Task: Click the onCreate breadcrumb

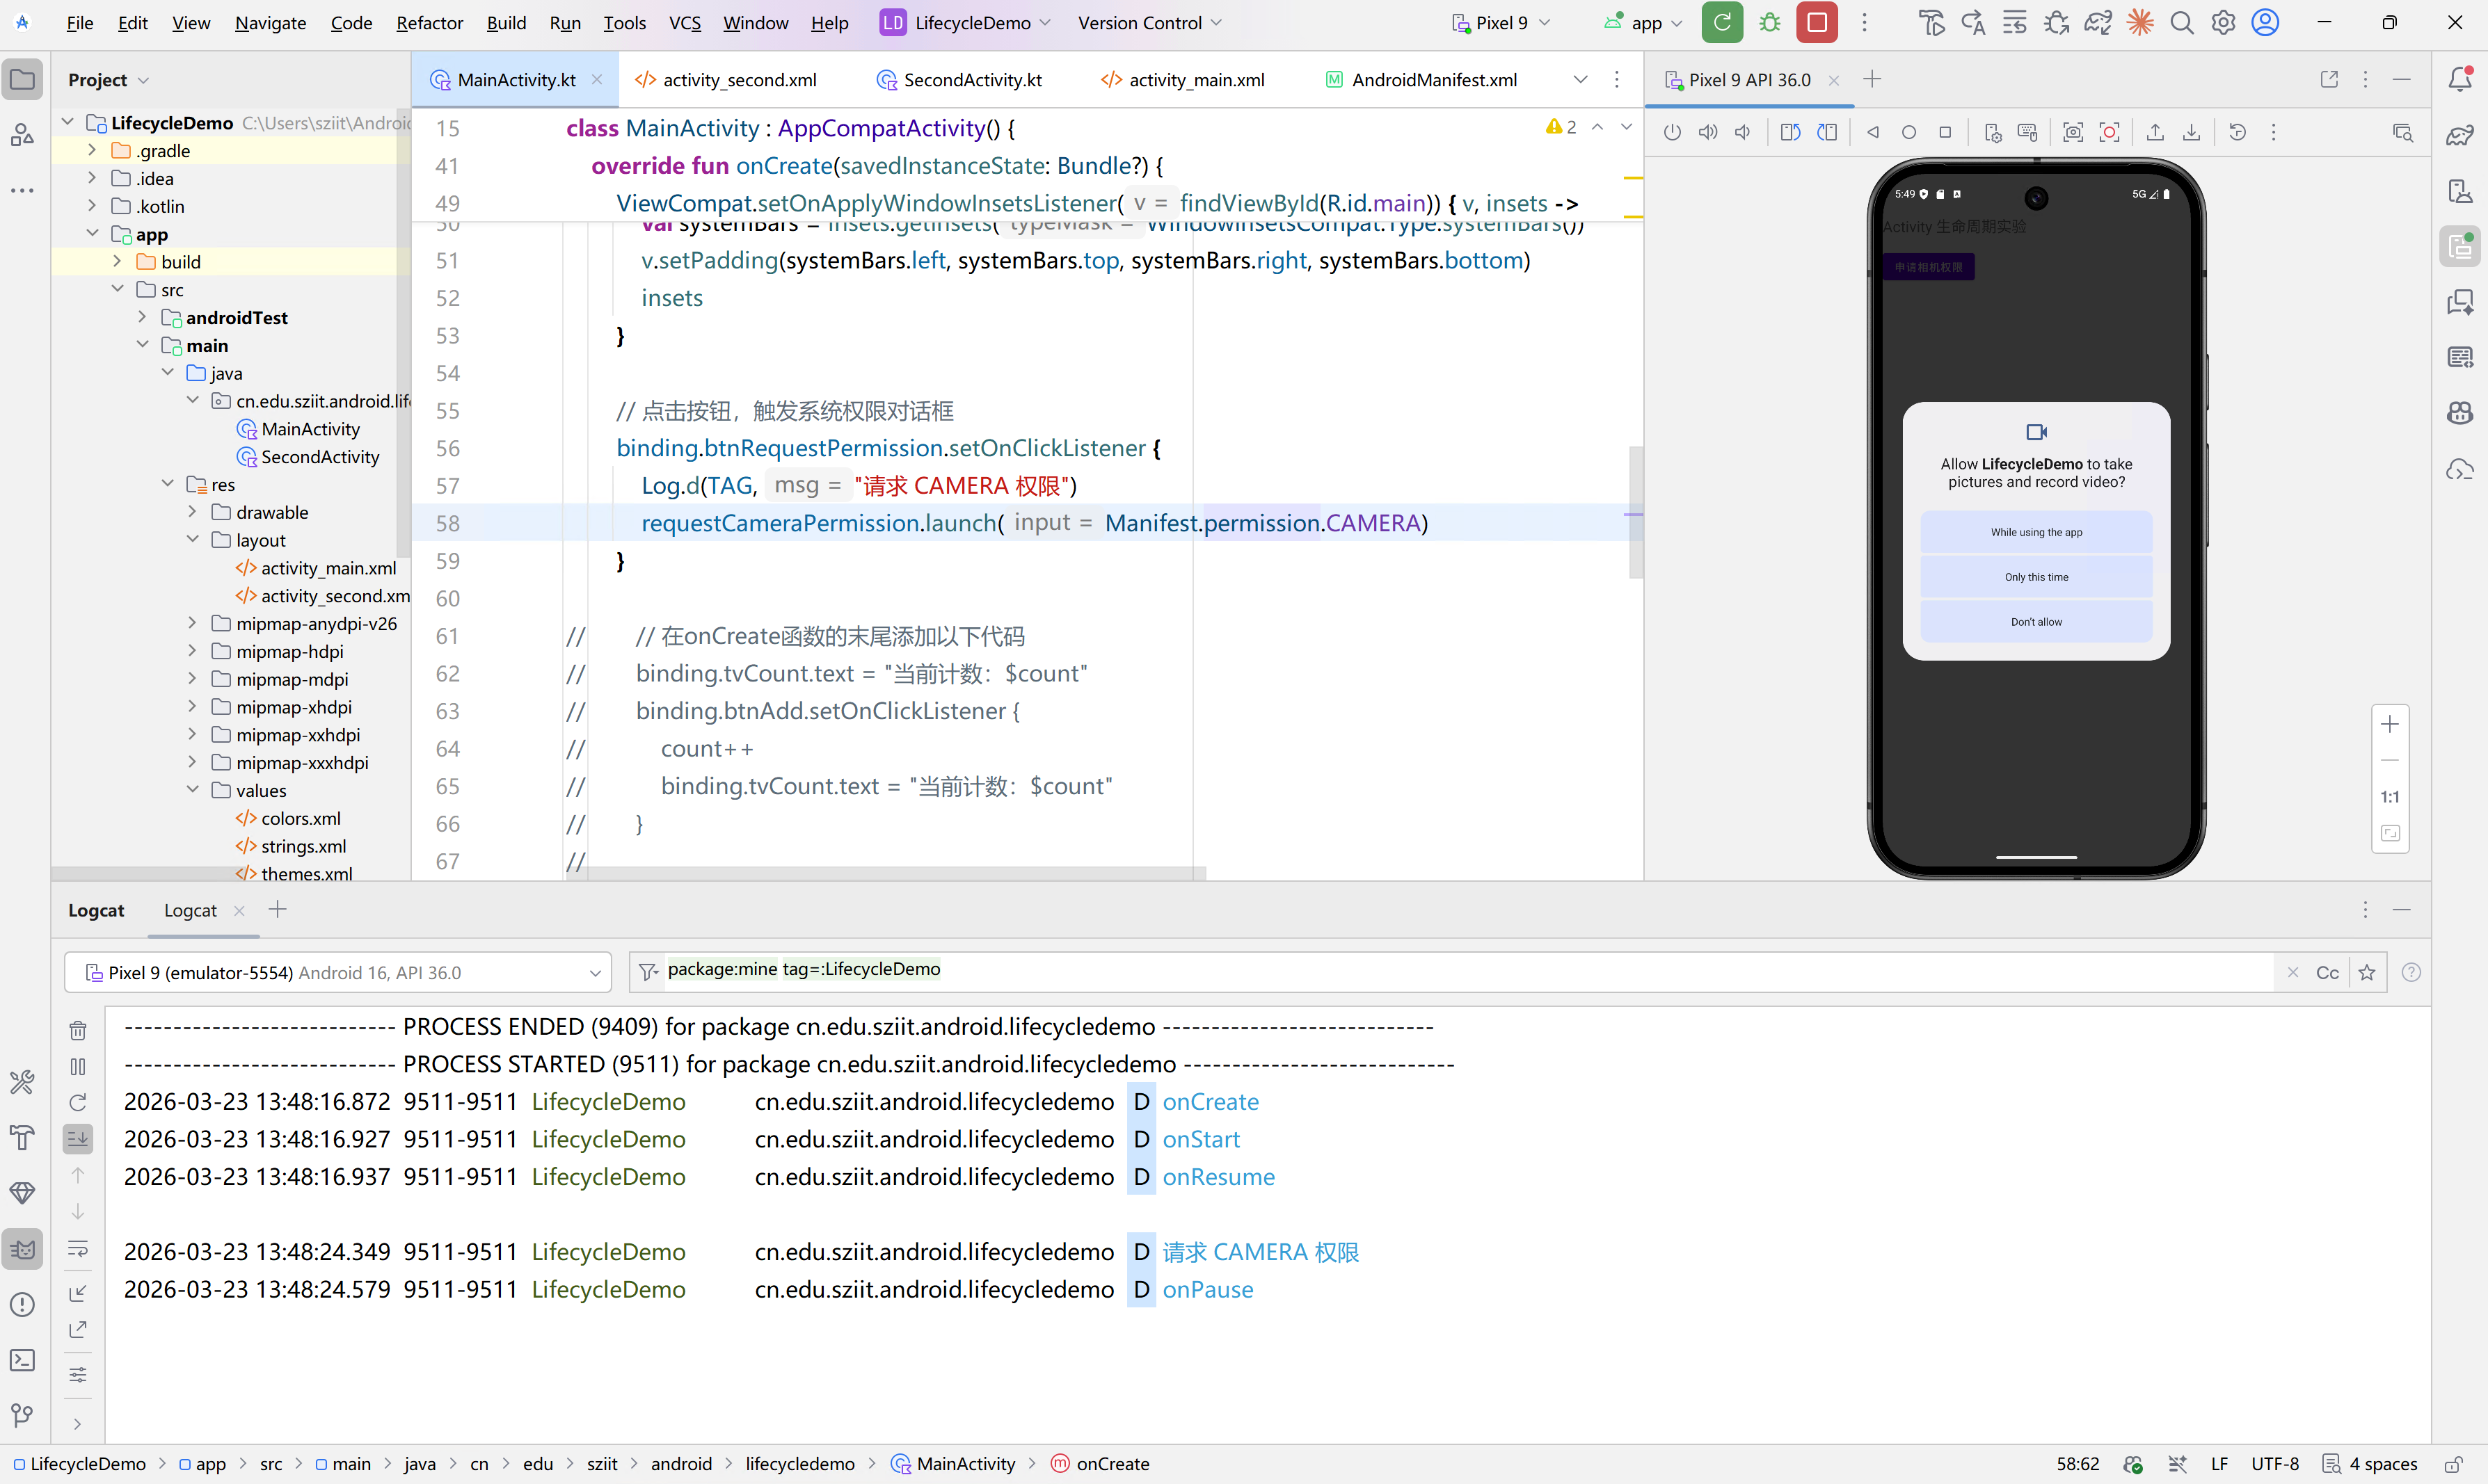Action: click(x=1099, y=1464)
